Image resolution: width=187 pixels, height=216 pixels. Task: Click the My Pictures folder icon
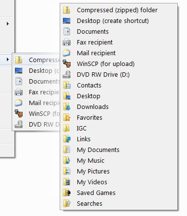click(x=67, y=171)
